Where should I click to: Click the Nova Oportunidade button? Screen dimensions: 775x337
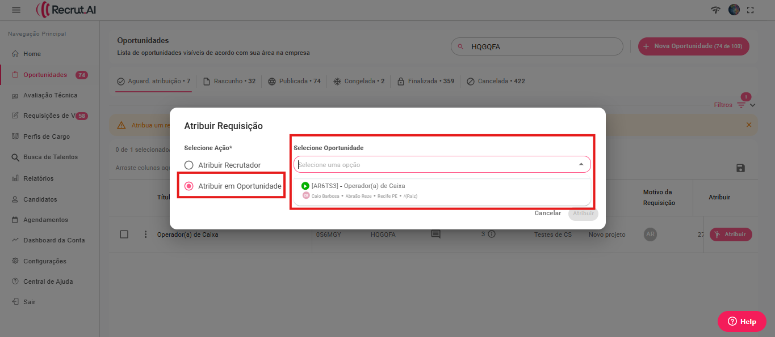(693, 46)
